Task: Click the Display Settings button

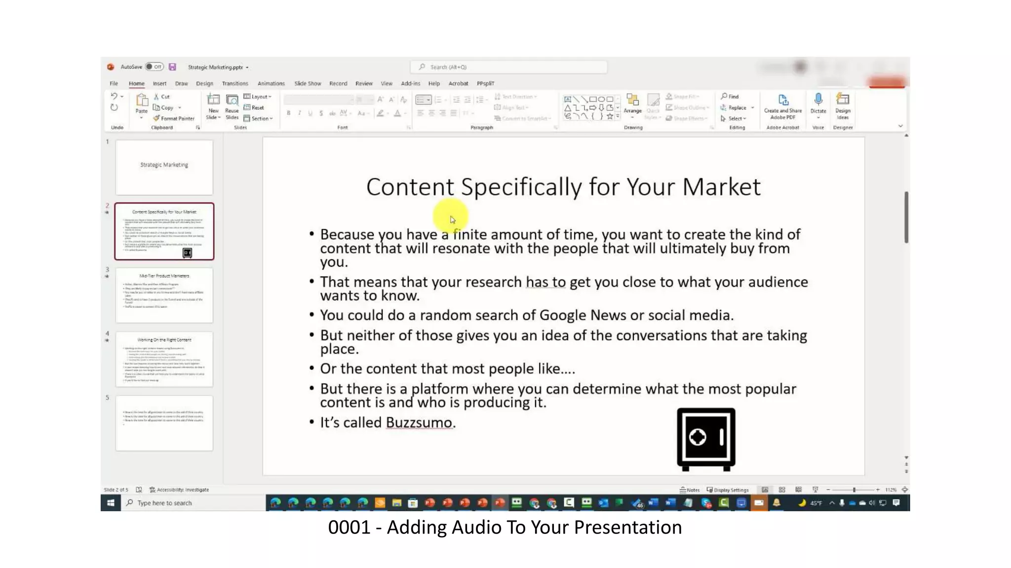Action: 728,490
